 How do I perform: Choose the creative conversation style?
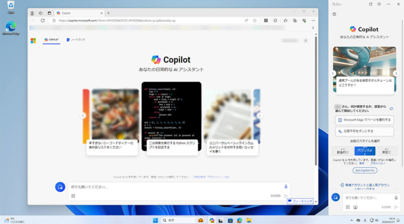343,151
